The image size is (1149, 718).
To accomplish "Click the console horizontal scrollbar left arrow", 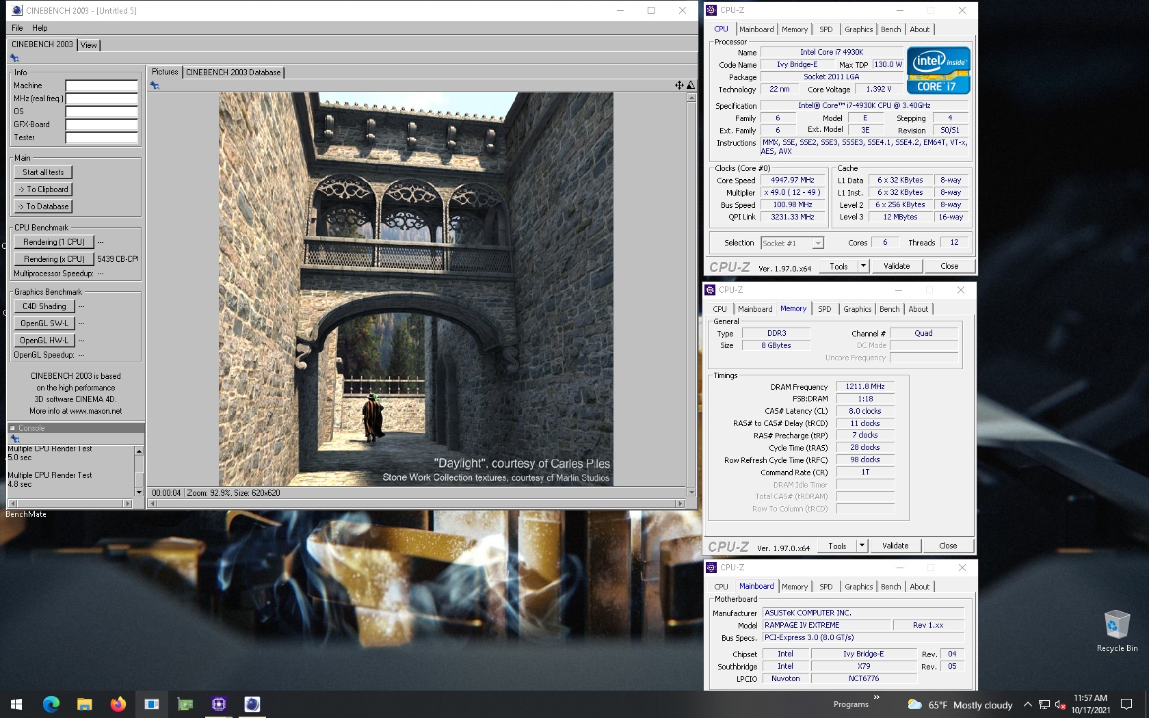I will (11, 504).
